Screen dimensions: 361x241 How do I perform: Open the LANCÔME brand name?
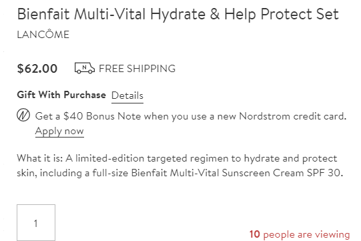pos(43,35)
